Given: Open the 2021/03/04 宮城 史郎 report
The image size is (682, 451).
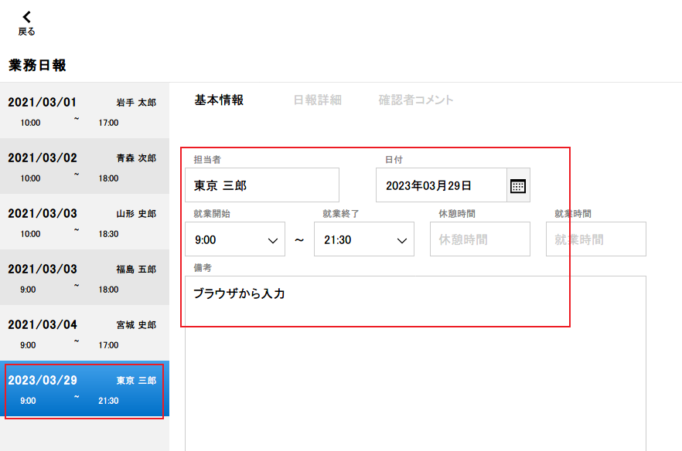Looking at the screenshot, I should pos(84,334).
